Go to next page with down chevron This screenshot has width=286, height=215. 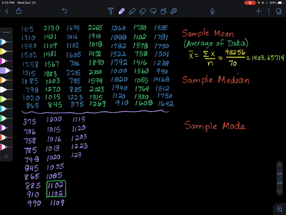(x=279, y=192)
